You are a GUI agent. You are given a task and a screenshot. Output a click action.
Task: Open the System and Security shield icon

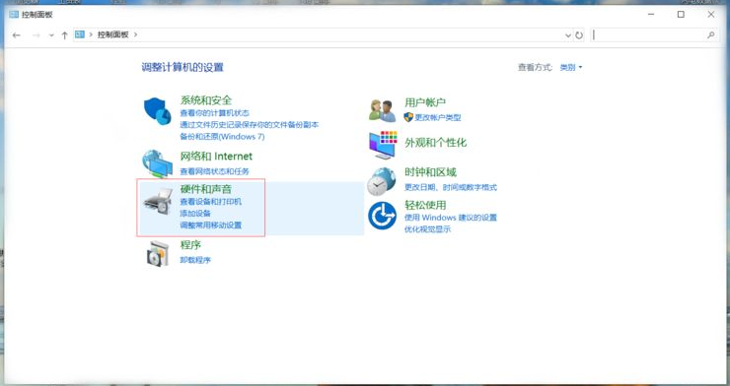158,111
